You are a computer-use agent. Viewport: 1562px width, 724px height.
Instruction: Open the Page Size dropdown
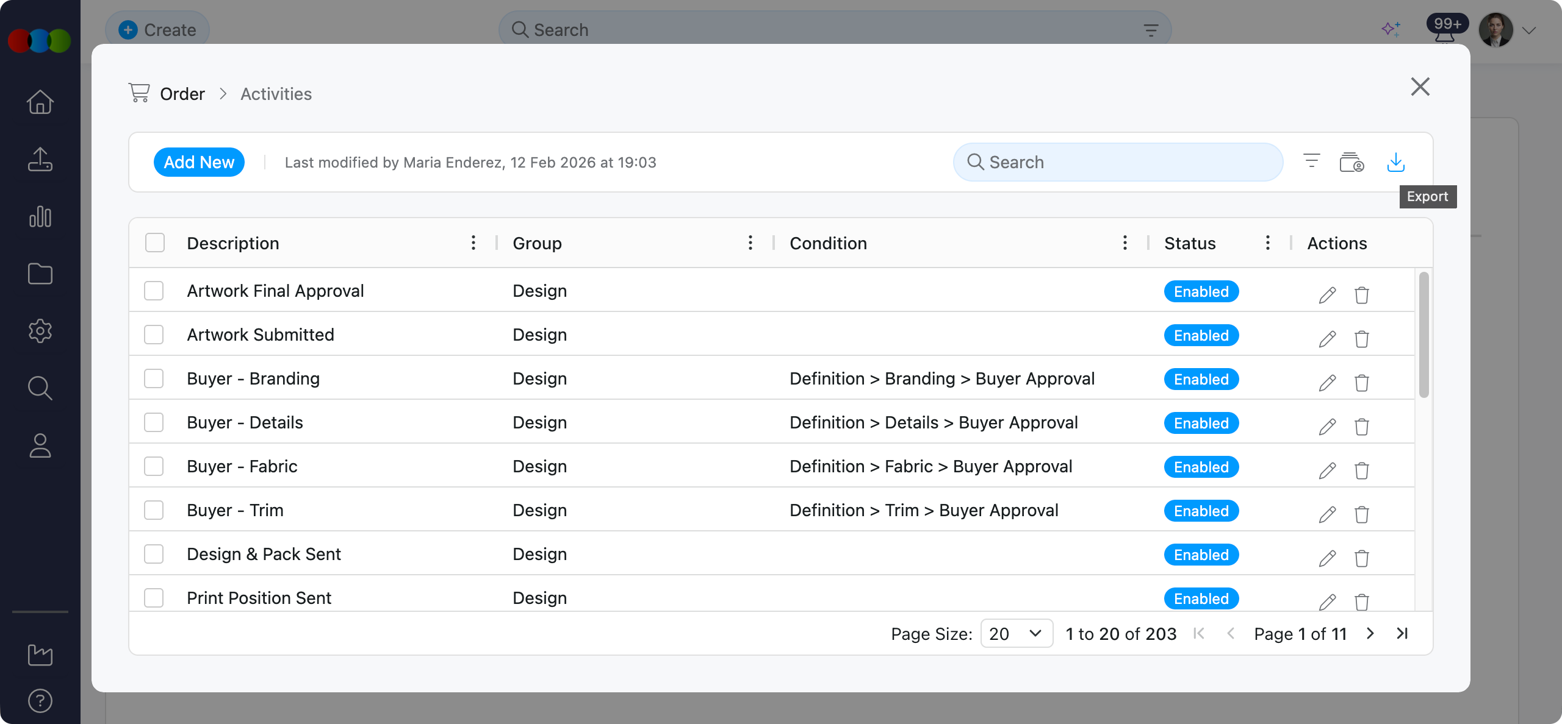[1016, 634]
